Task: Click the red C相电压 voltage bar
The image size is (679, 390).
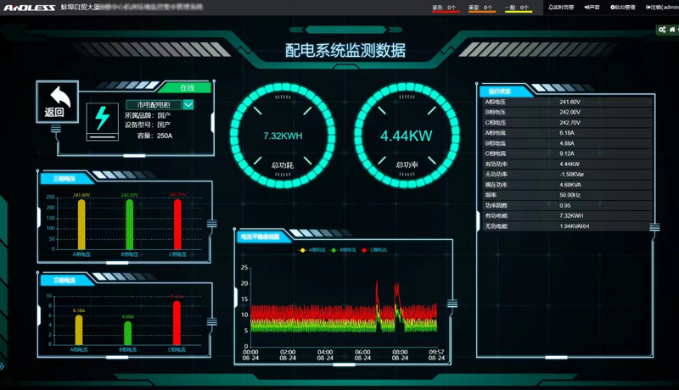Action: (x=177, y=224)
